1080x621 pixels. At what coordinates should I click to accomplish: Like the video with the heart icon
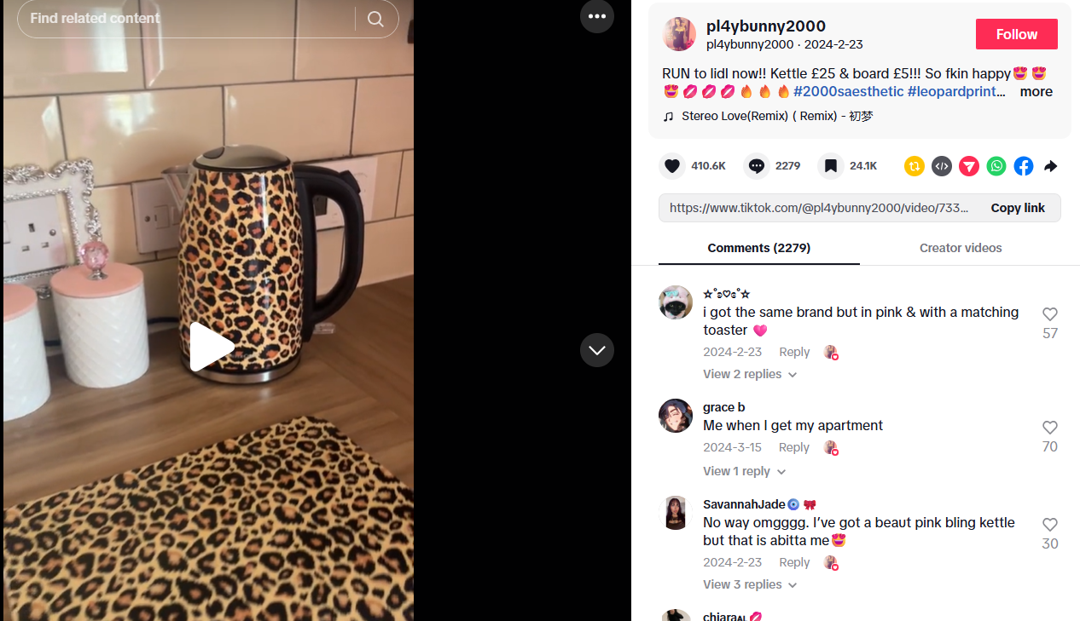coord(672,166)
